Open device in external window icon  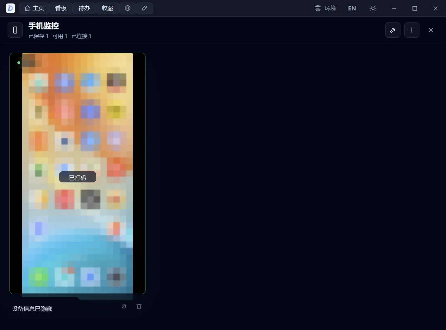pyautogui.click(x=124, y=306)
